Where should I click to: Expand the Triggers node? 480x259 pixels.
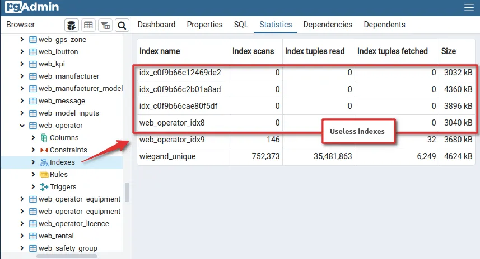[33, 186]
